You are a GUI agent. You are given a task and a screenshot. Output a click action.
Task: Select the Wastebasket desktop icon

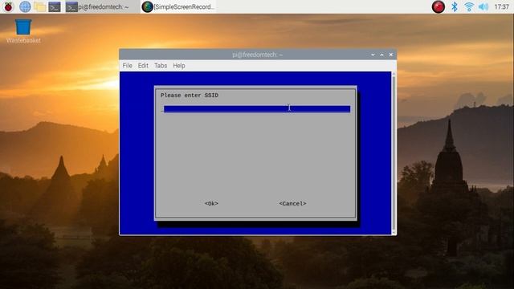click(23, 31)
